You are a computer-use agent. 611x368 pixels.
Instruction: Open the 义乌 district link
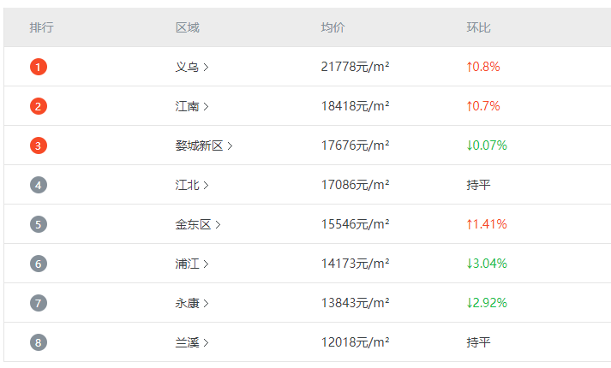[x=192, y=67]
